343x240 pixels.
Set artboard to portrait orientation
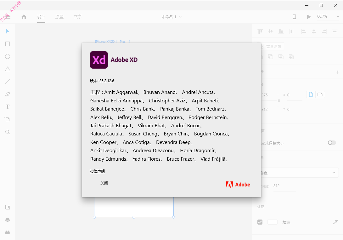(311, 94)
